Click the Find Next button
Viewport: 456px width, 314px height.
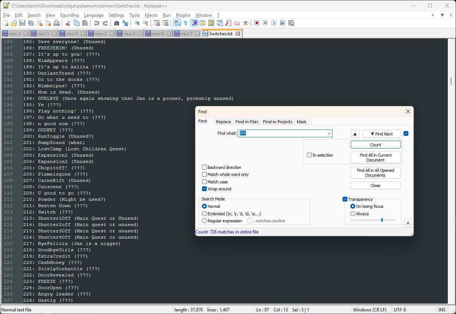[x=382, y=134]
